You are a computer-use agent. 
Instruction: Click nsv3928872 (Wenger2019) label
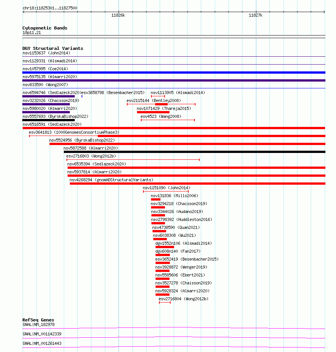181,267
